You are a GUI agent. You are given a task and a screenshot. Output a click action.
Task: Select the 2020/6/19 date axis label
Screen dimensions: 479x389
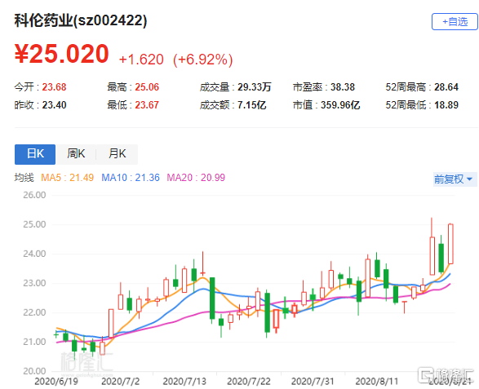tap(56, 382)
